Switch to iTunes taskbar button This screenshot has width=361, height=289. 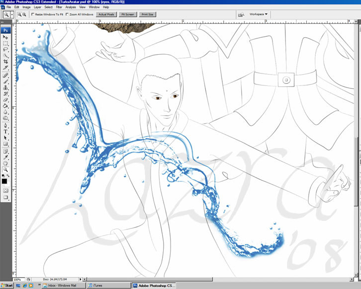(x=109, y=286)
